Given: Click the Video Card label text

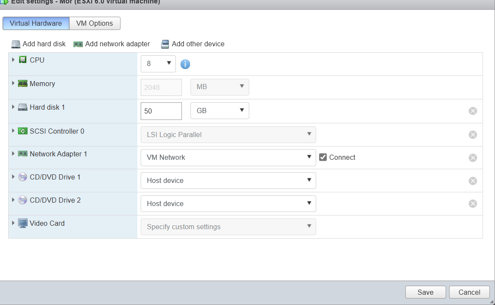Looking at the screenshot, I should (47, 223).
